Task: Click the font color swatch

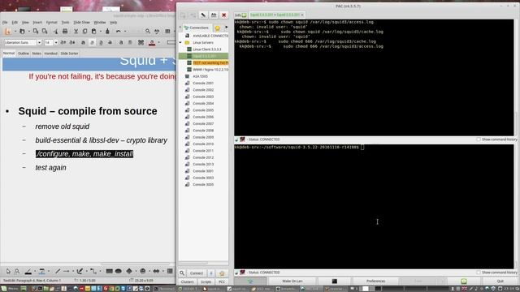Action: 152,42
